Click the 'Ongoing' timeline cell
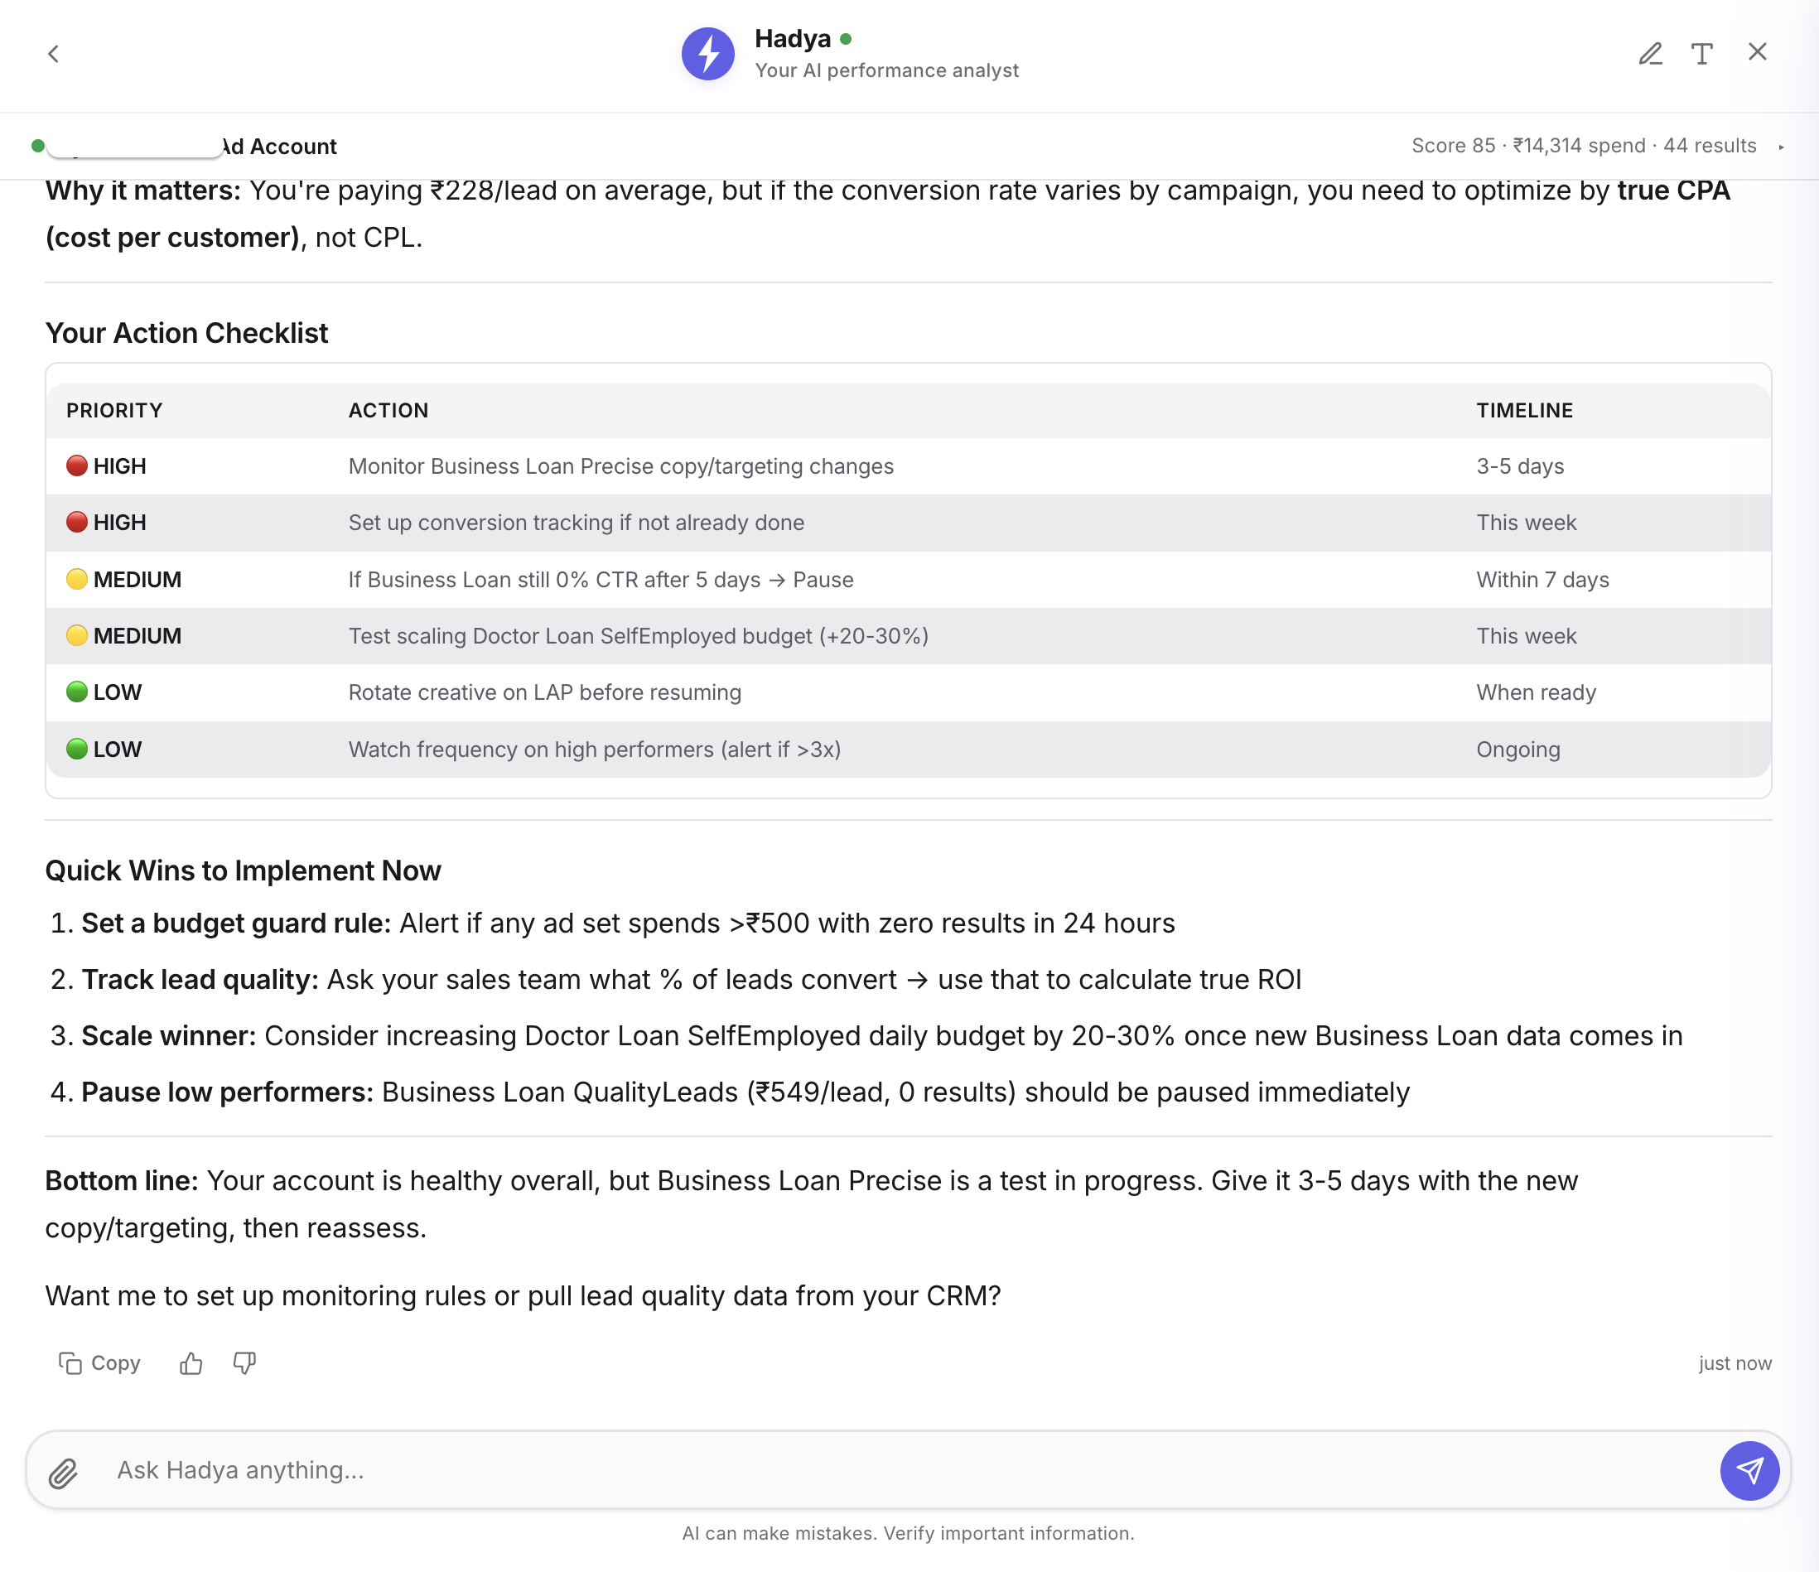 (1517, 750)
